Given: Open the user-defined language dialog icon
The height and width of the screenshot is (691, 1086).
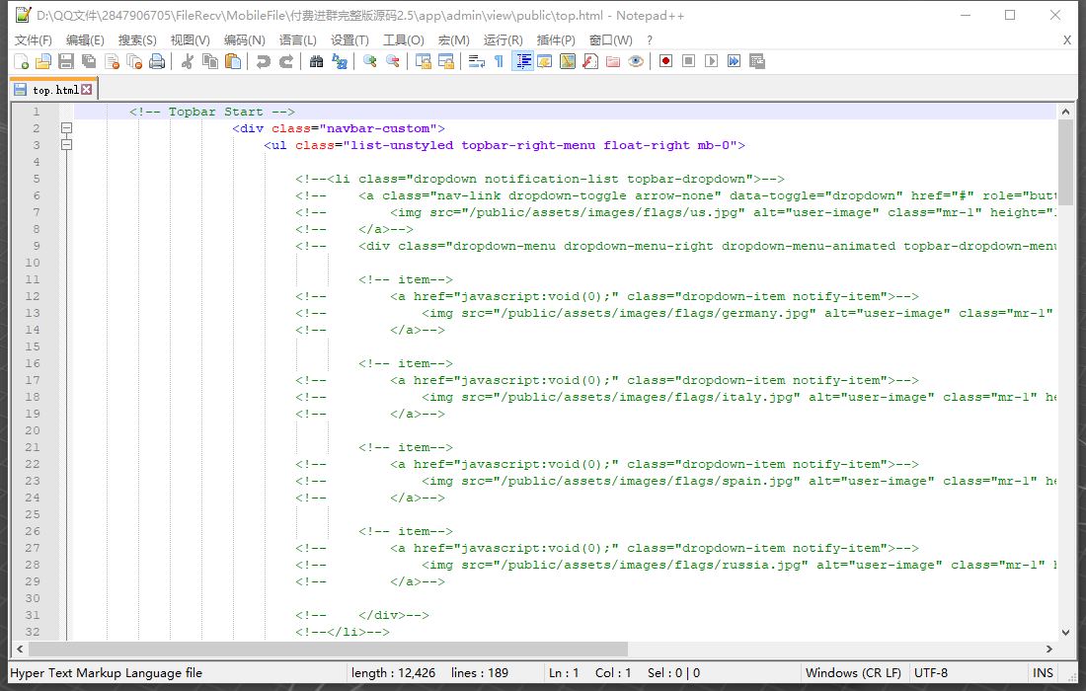Looking at the screenshot, I should click(x=545, y=61).
